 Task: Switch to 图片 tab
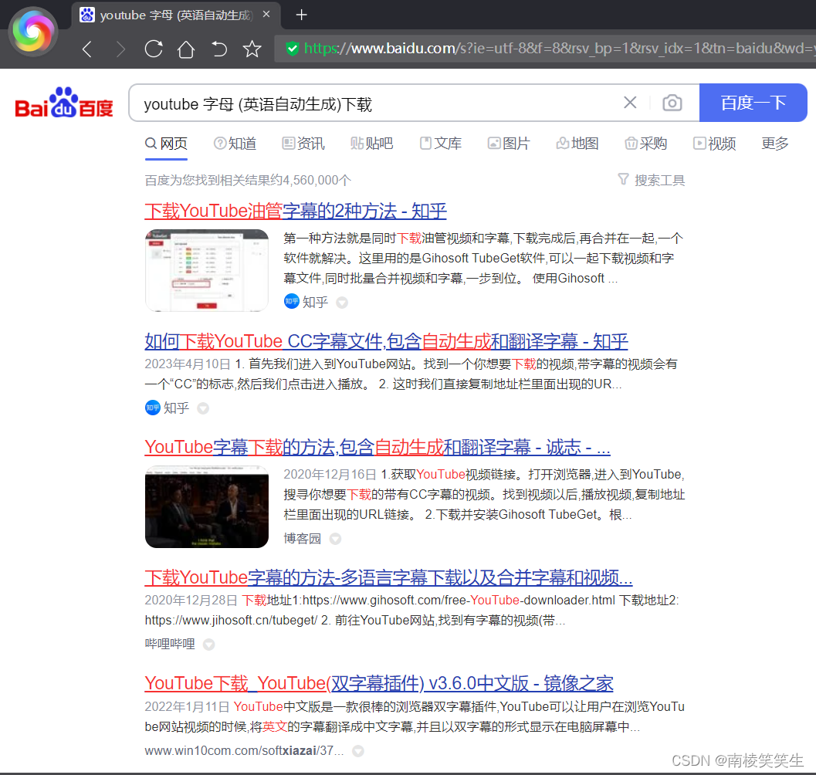pyautogui.click(x=509, y=143)
